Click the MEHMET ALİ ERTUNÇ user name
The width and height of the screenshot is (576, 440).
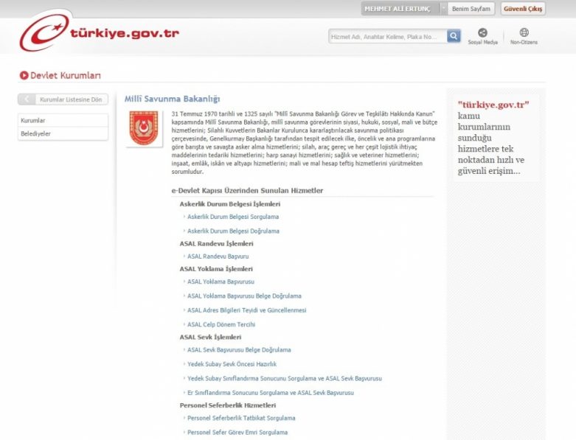pos(397,9)
